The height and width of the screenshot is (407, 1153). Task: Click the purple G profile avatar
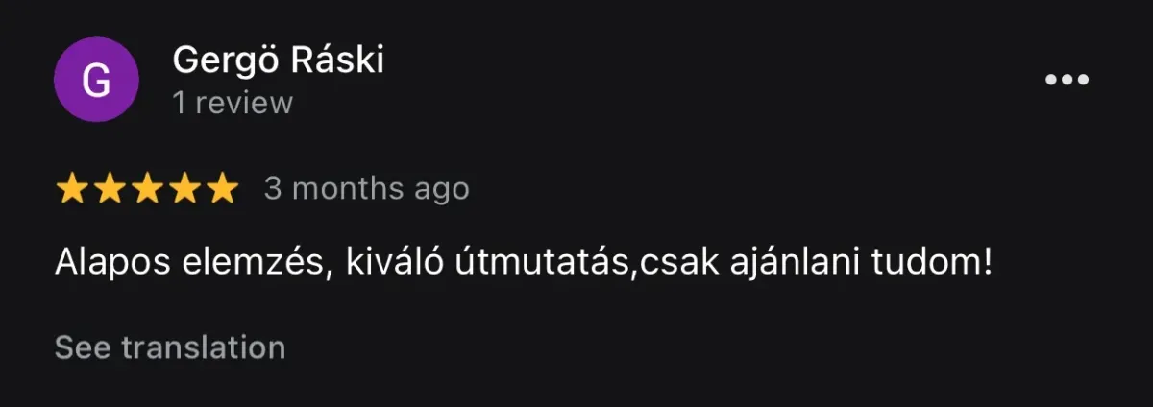tap(96, 80)
